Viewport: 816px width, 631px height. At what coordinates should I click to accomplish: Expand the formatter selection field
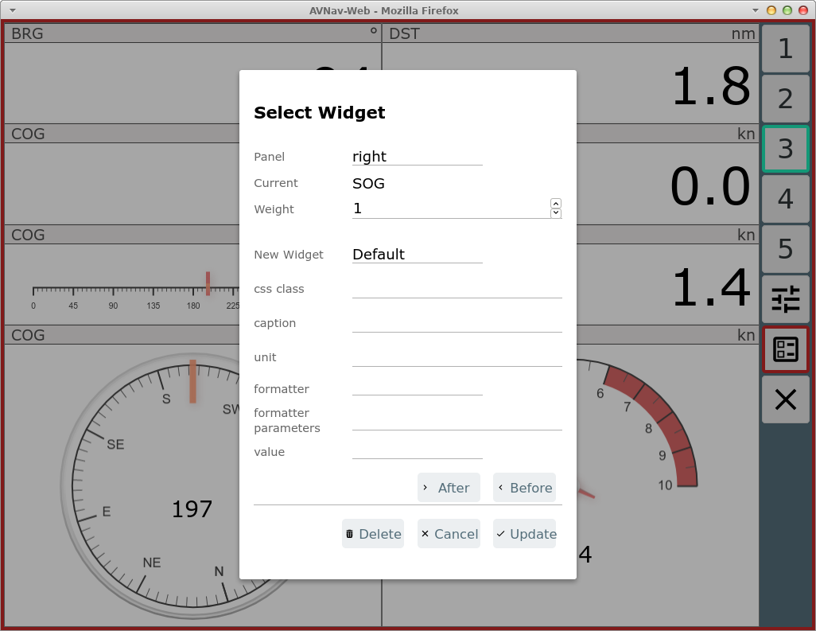(x=417, y=388)
